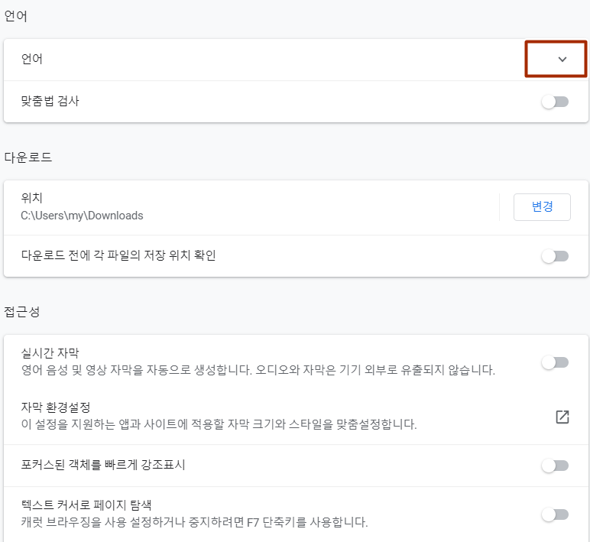Click the 영어 음성 및 영상 자막 description
590x542 pixels.
pos(258,370)
